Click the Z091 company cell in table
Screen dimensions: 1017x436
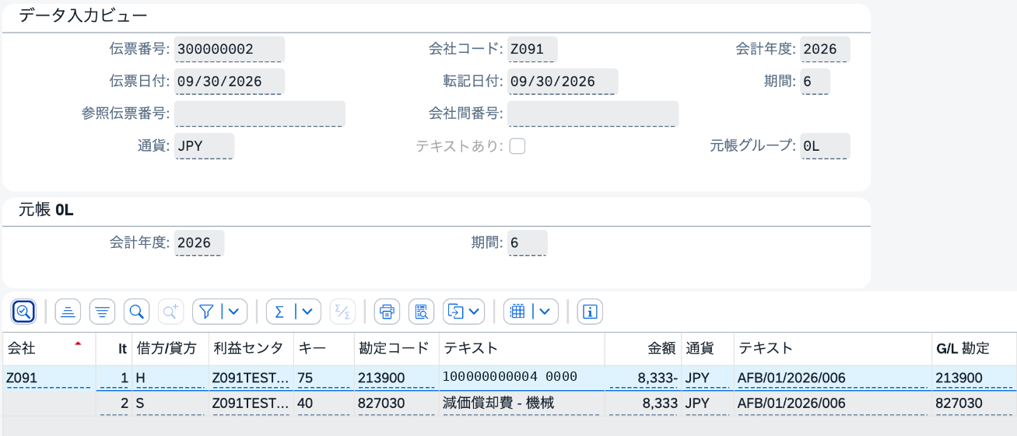point(48,378)
